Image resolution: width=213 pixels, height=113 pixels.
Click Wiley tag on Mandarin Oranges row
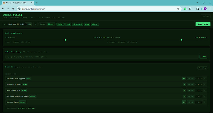pyautogui.click(x=25, y=84)
